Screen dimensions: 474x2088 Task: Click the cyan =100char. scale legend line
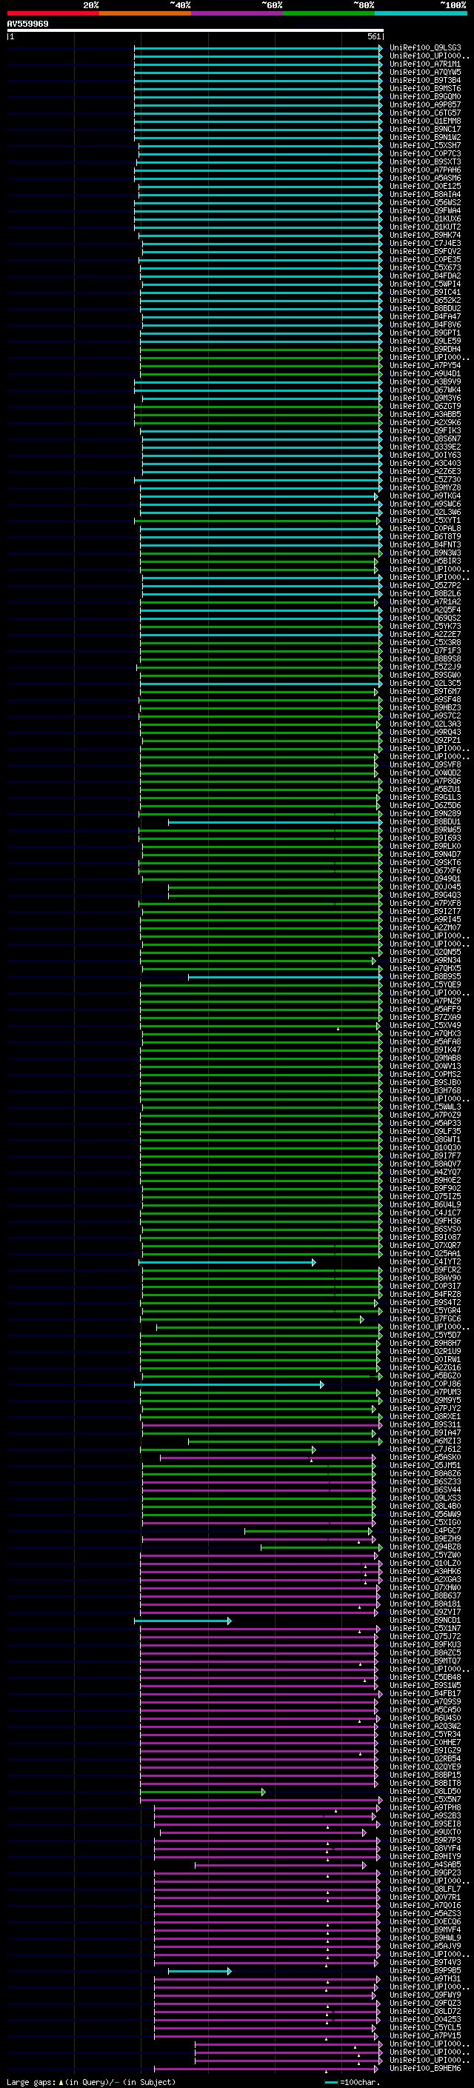click(330, 2082)
